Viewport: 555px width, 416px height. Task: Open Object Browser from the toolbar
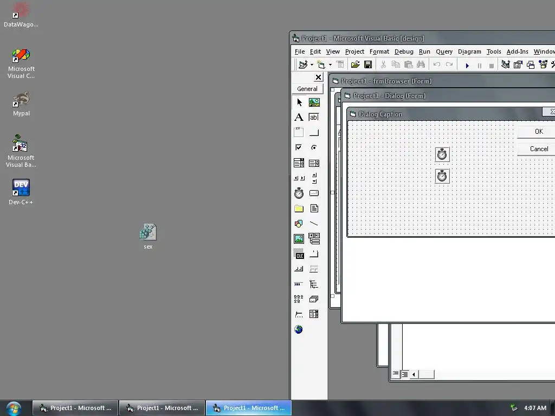tap(543, 64)
